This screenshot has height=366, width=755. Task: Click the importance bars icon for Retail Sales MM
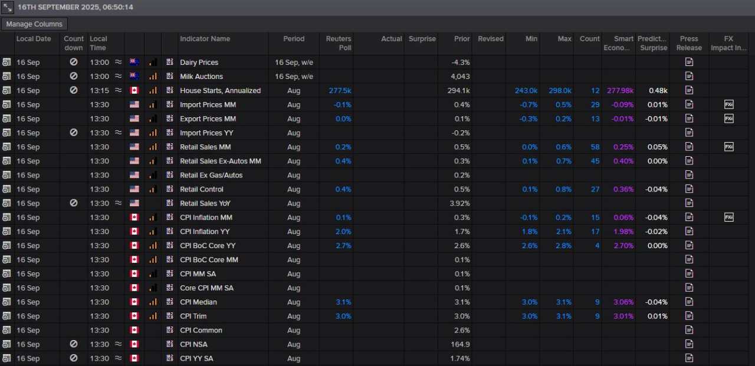(x=153, y=147)
